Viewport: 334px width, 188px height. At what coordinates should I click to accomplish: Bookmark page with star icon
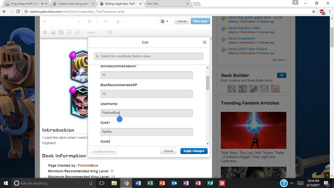coord(314,11)
